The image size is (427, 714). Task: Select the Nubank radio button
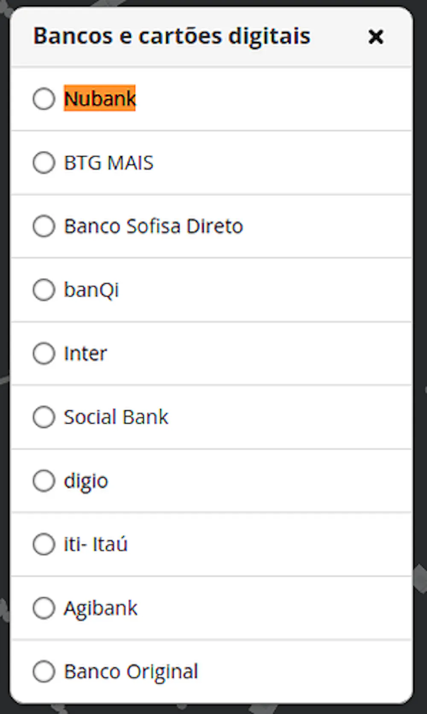[44, 99]
